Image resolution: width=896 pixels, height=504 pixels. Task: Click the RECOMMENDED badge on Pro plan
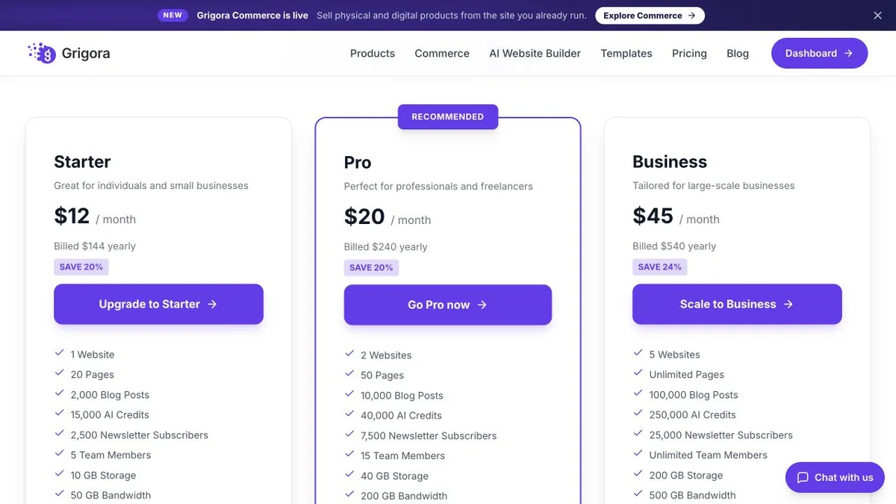448,116
